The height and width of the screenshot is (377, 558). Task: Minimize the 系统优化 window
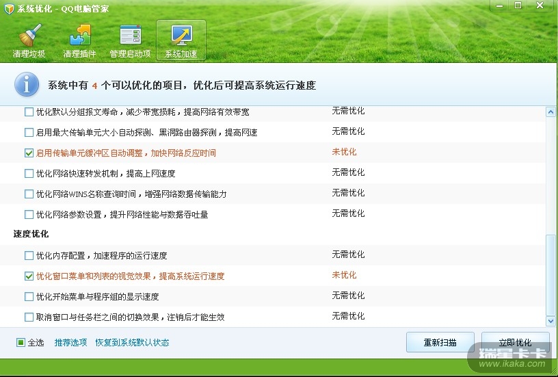coord(500,5)
